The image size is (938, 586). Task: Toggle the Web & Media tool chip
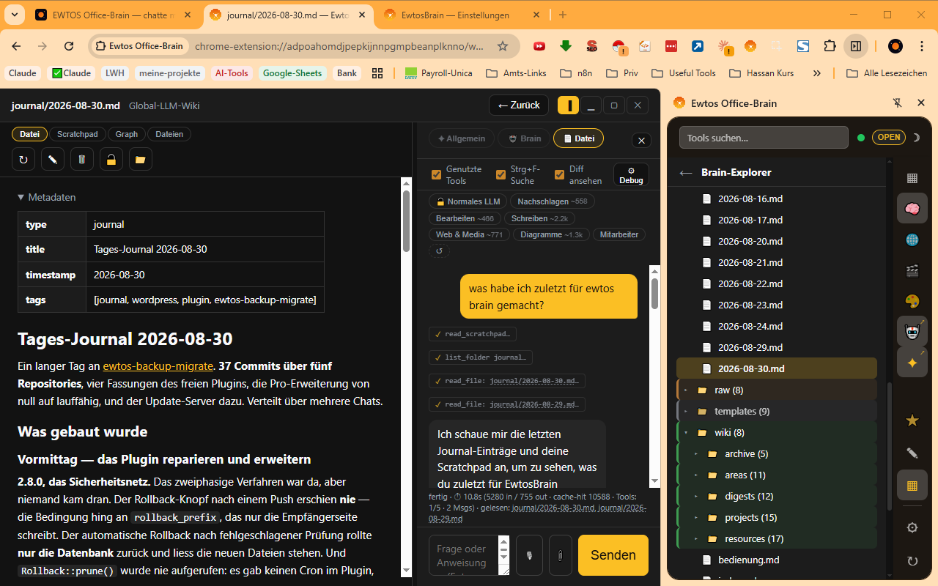pyautogui.click(x=469, y=234)
